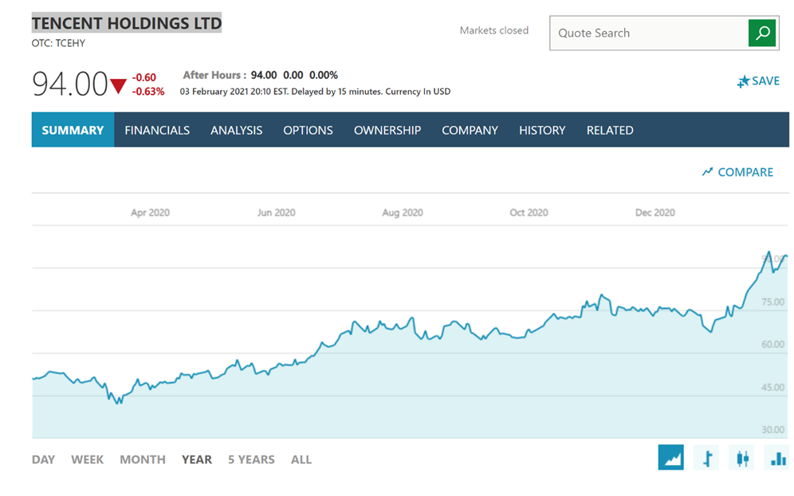
Task: Open the RELATED tab
Action: (x=610, y=130)
